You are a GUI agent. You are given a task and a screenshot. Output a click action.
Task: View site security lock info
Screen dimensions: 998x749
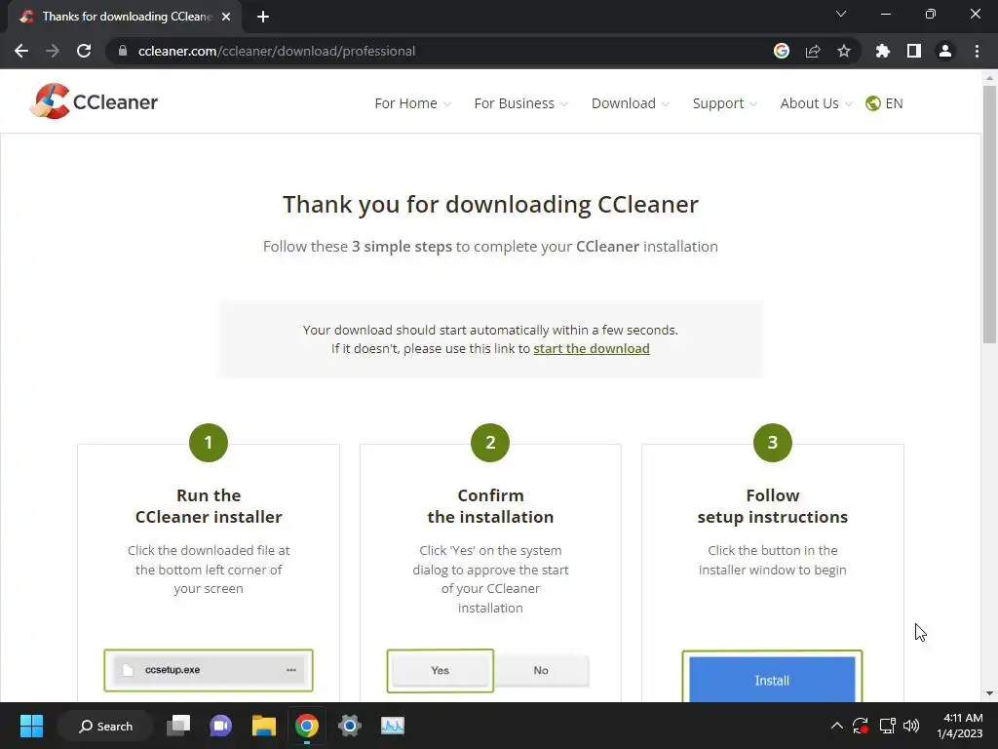tap(123, 51)
